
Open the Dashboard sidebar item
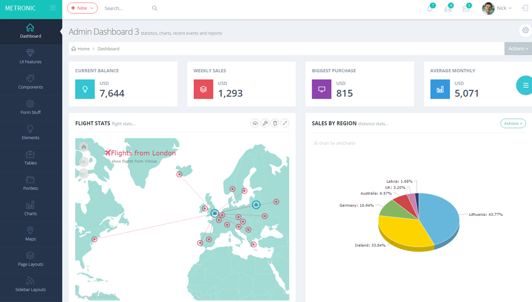(x=30, y=31)
